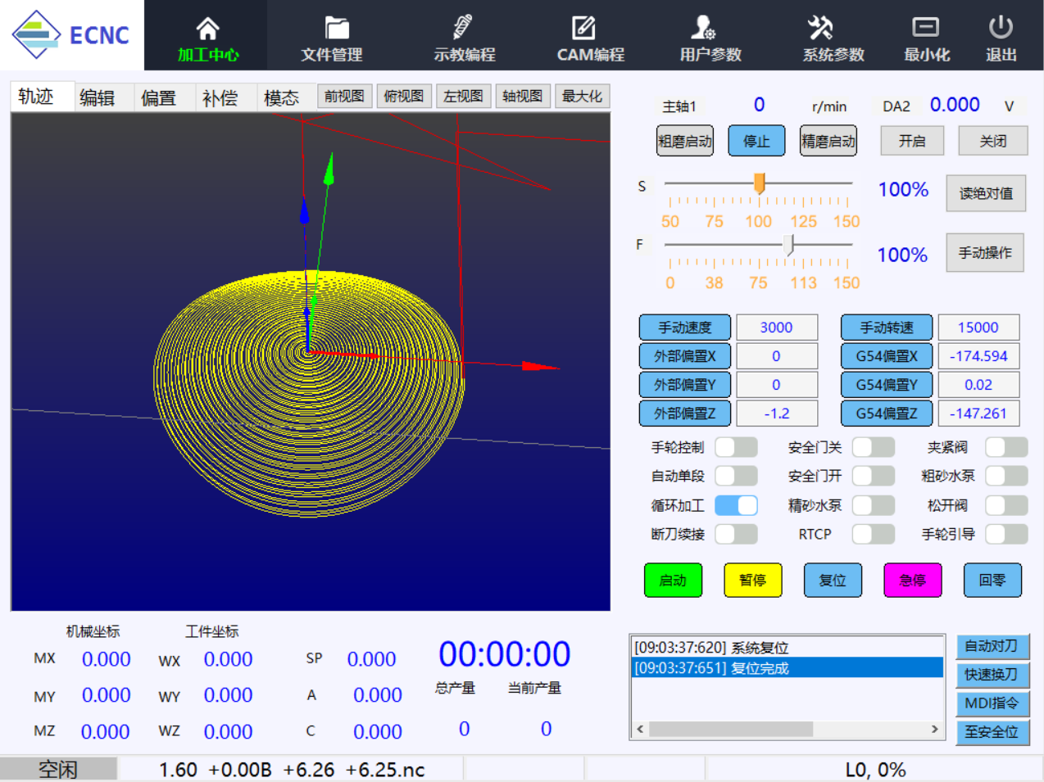Open CAM编程 editor icon

click(583, 28)
